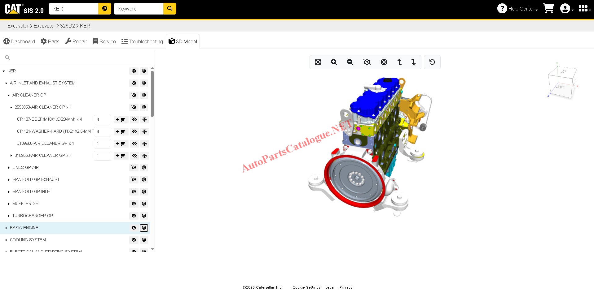The image size is (594, 292).
Task: Open the Privacy footer link
Action: 346,287
